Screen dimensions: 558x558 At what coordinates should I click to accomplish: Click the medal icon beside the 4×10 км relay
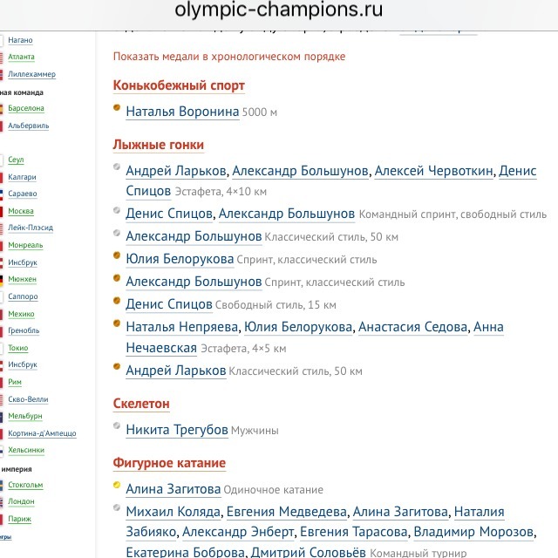point(118,168)
